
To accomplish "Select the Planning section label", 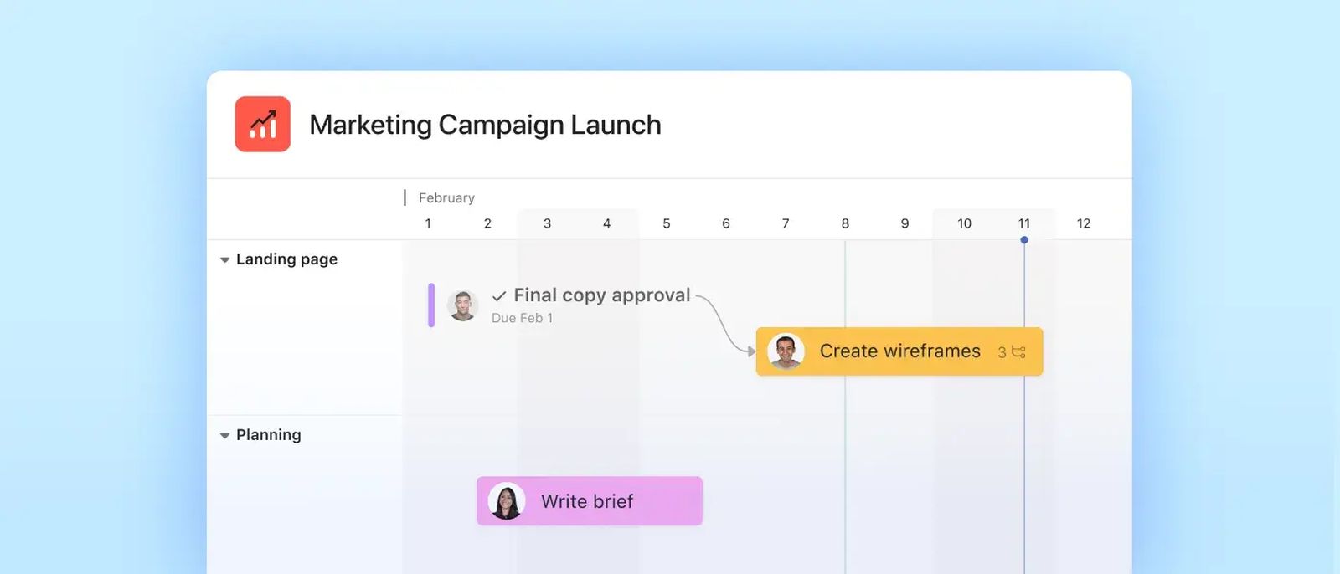I will click(x=268, y=435).
